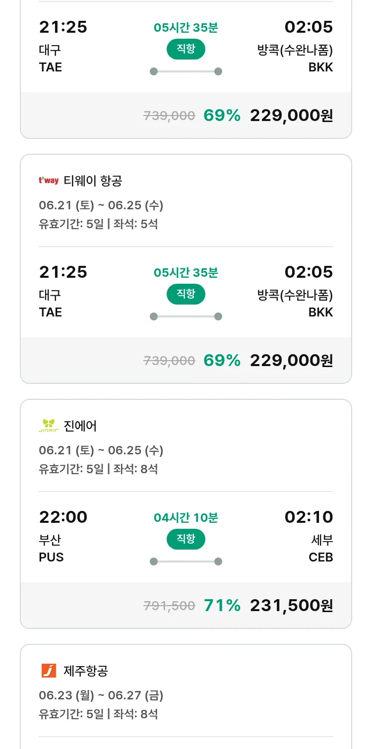Tap route line on the Busan–Cebu flight

pyautogui.click(x=186, y=562)
